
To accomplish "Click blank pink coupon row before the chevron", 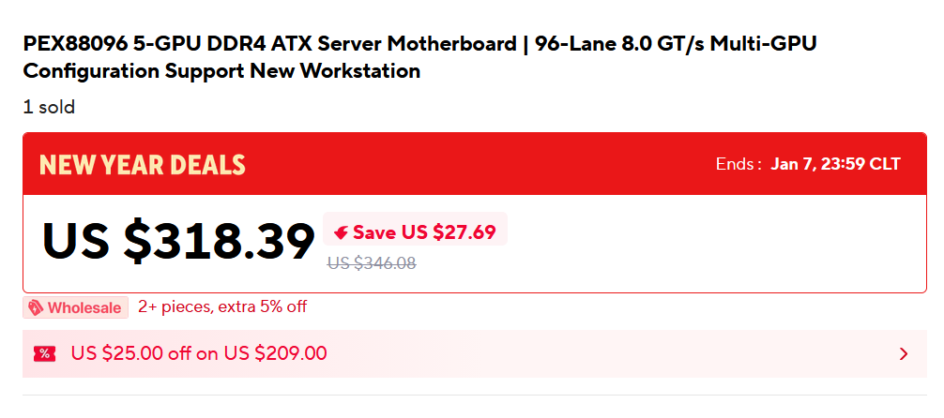I will [x=610, y=353].
